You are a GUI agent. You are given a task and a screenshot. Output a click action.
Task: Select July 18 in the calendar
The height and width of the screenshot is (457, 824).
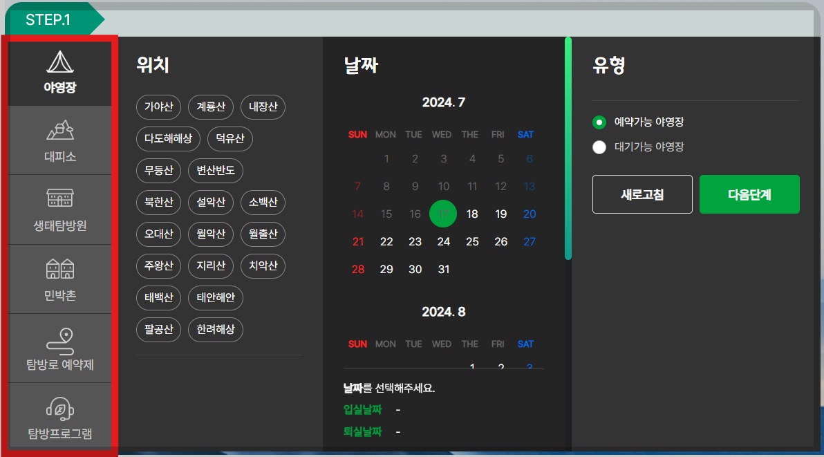tap(471, 214)
